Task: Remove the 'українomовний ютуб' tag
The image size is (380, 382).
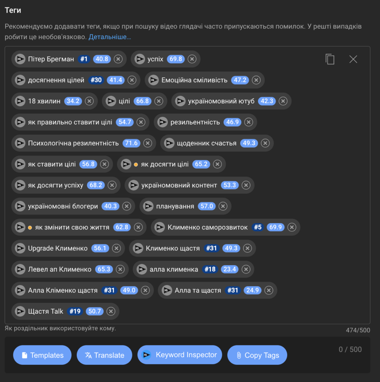Action: point(283,101)
